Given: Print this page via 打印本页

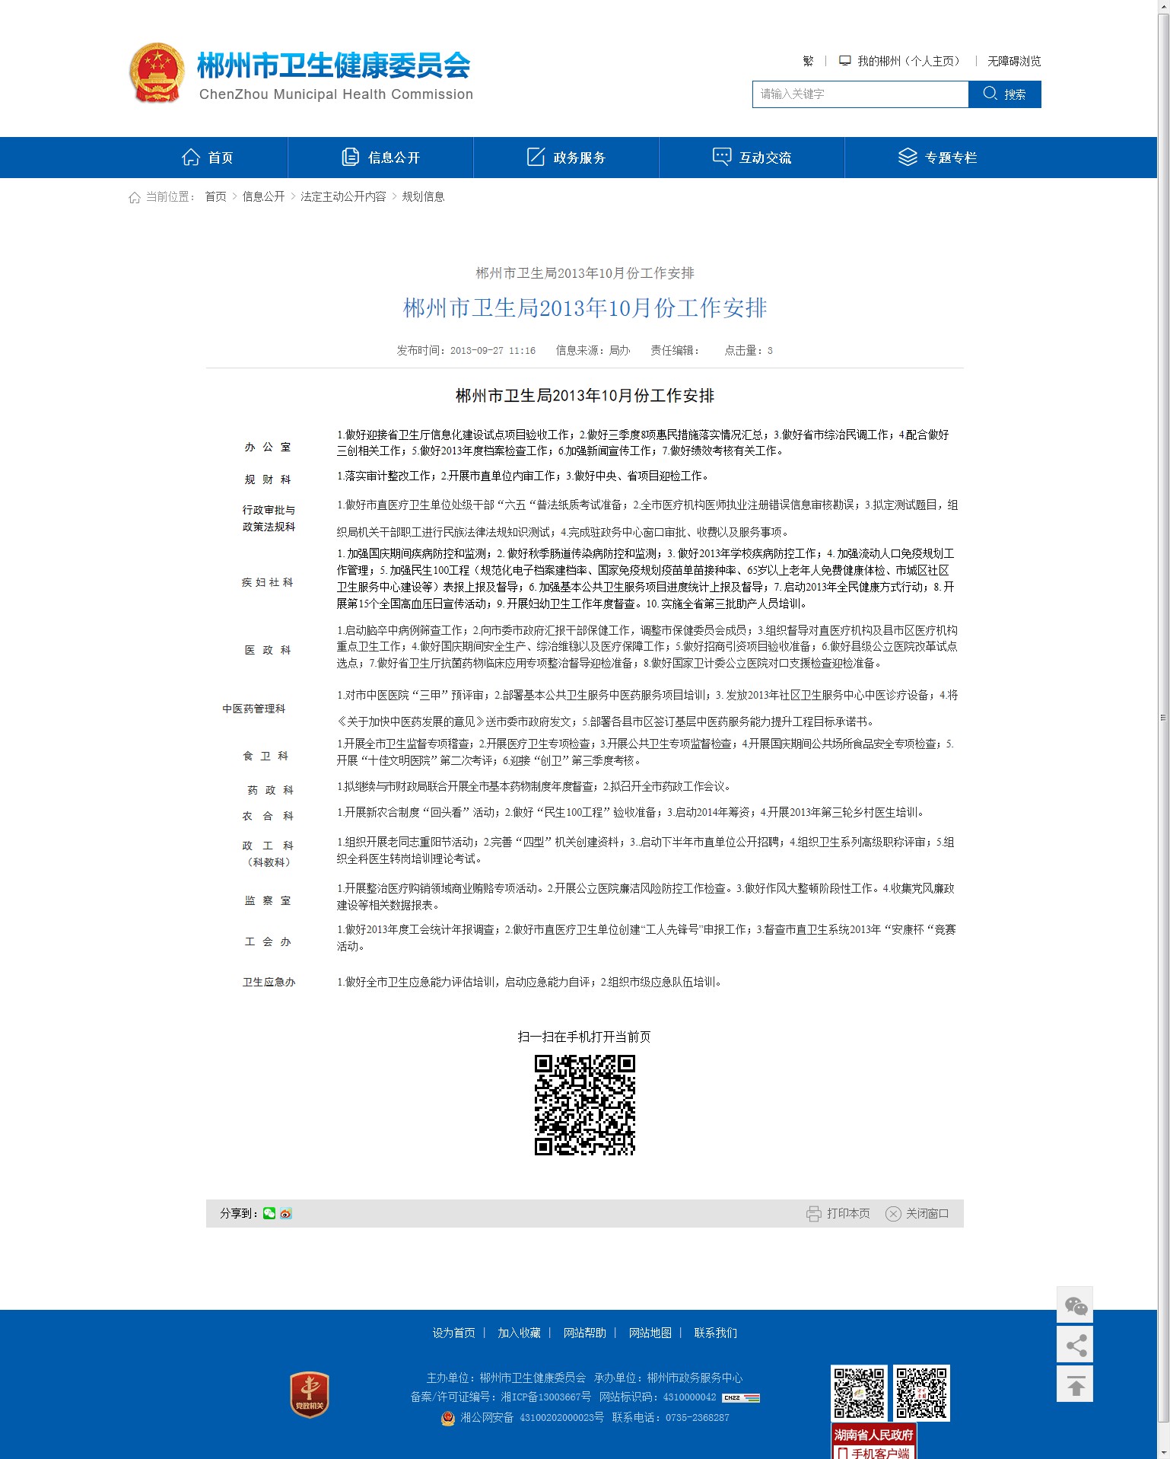Looking at the screenshot, I should [838, 1213].
